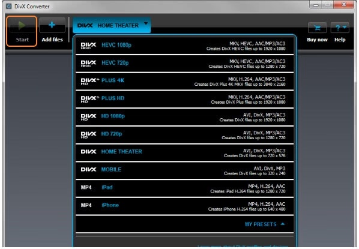Image resolution: width=359 pixels, height=249 pixels.
Task: Click the MP4 label on the iPad row
Action: click(86, 187)
